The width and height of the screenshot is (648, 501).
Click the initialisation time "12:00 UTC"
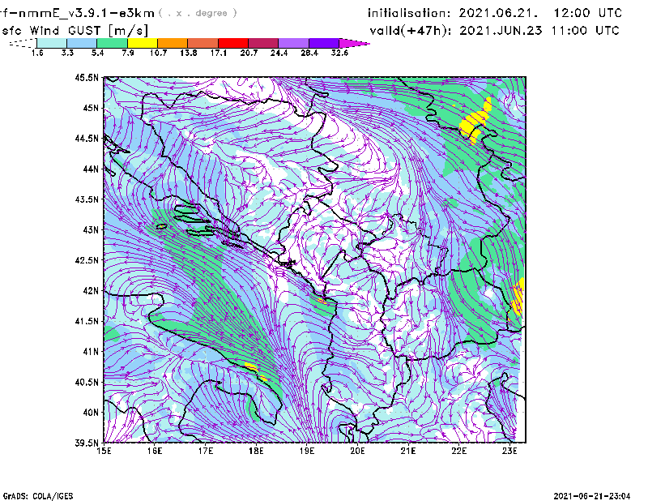pyautogui.click(x=588, y=13)
